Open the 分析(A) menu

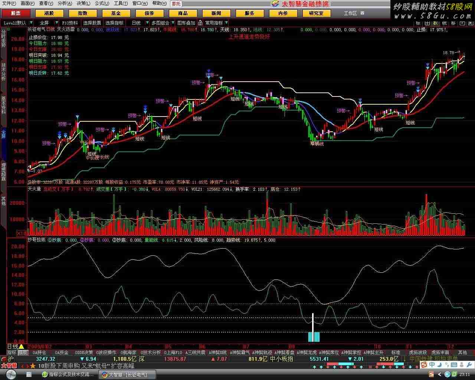pyautogui.click(x=65, y=3)
